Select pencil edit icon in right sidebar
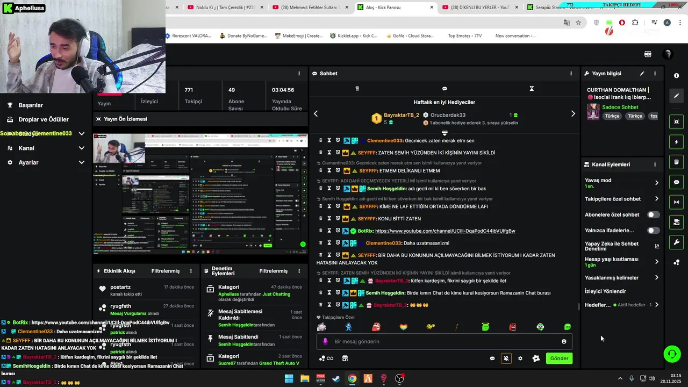Image resolution: width=688 pixels, height=387 pixels. coord(677,96)
